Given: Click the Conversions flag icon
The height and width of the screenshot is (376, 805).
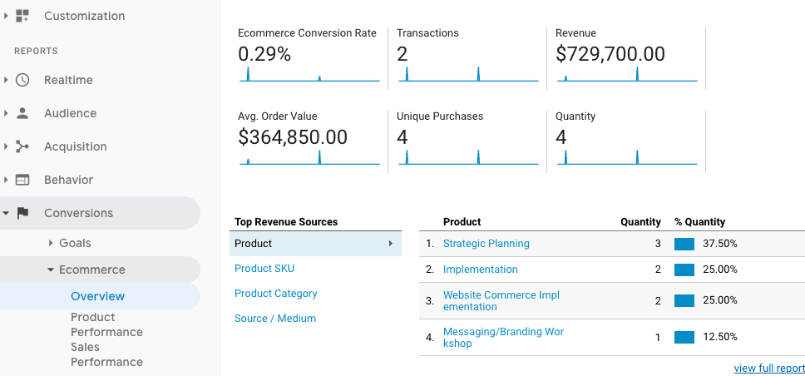Looking at the screenshot, I should 22,213.
